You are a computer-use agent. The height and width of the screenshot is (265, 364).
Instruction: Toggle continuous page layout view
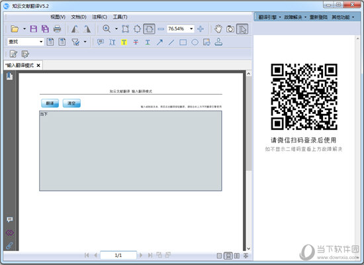[228, 256]
